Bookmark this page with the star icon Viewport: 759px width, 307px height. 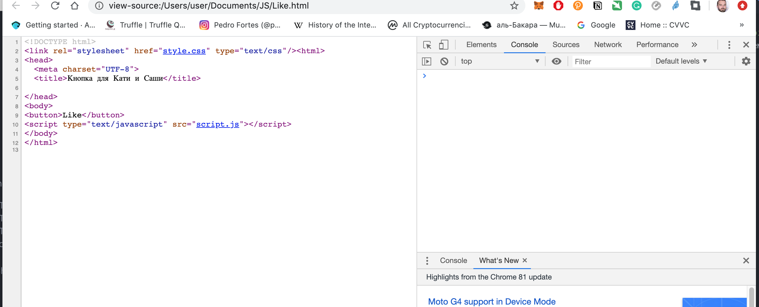pyautogui.click(x=514, y=6)
